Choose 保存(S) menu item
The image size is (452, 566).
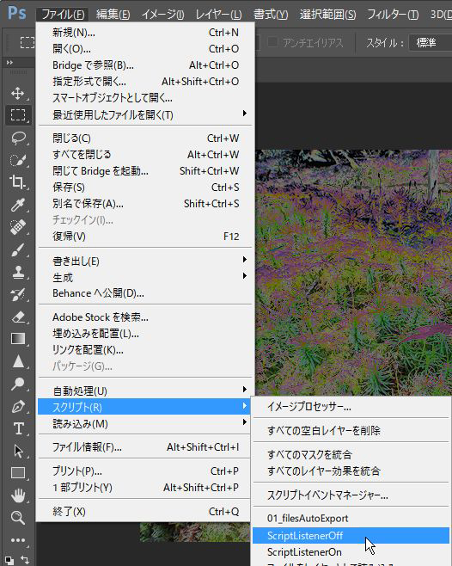click(146, 188)
